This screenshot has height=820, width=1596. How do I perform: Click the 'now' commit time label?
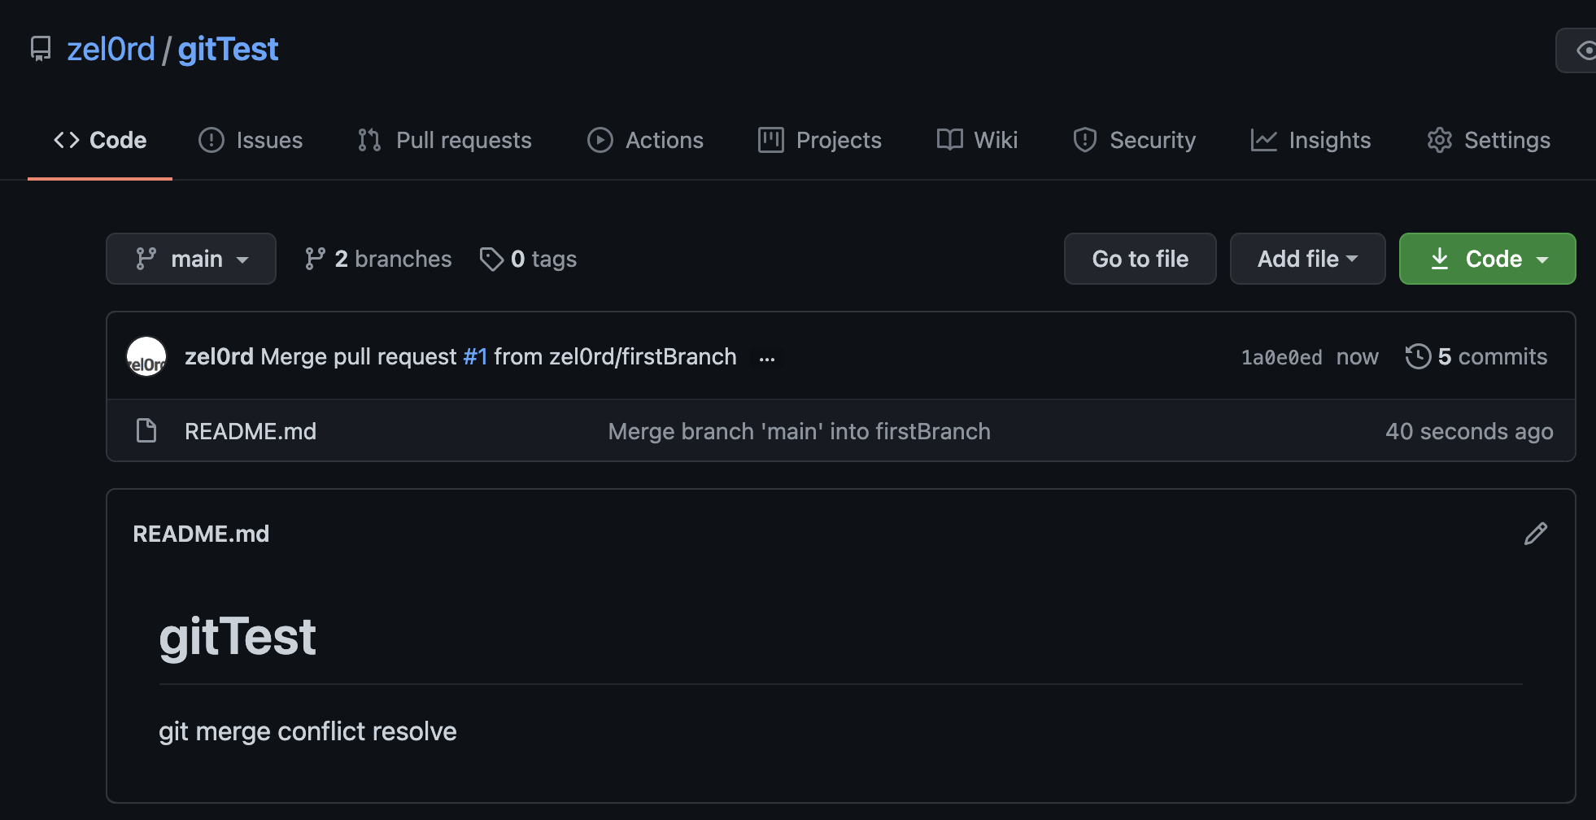click(1357, 357)
